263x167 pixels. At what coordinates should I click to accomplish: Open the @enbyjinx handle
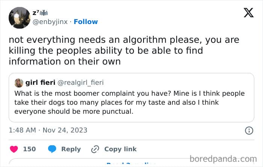[50, 22]
